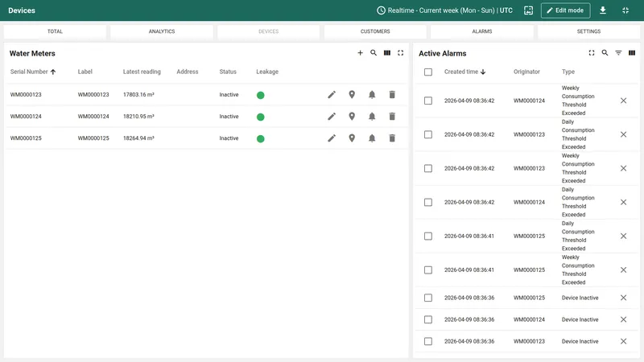Image resolution: width=644 pixels, height=362 pixels.
Task: Check the WM0000124 Device Inactive alarm
Action: (428, 319)
